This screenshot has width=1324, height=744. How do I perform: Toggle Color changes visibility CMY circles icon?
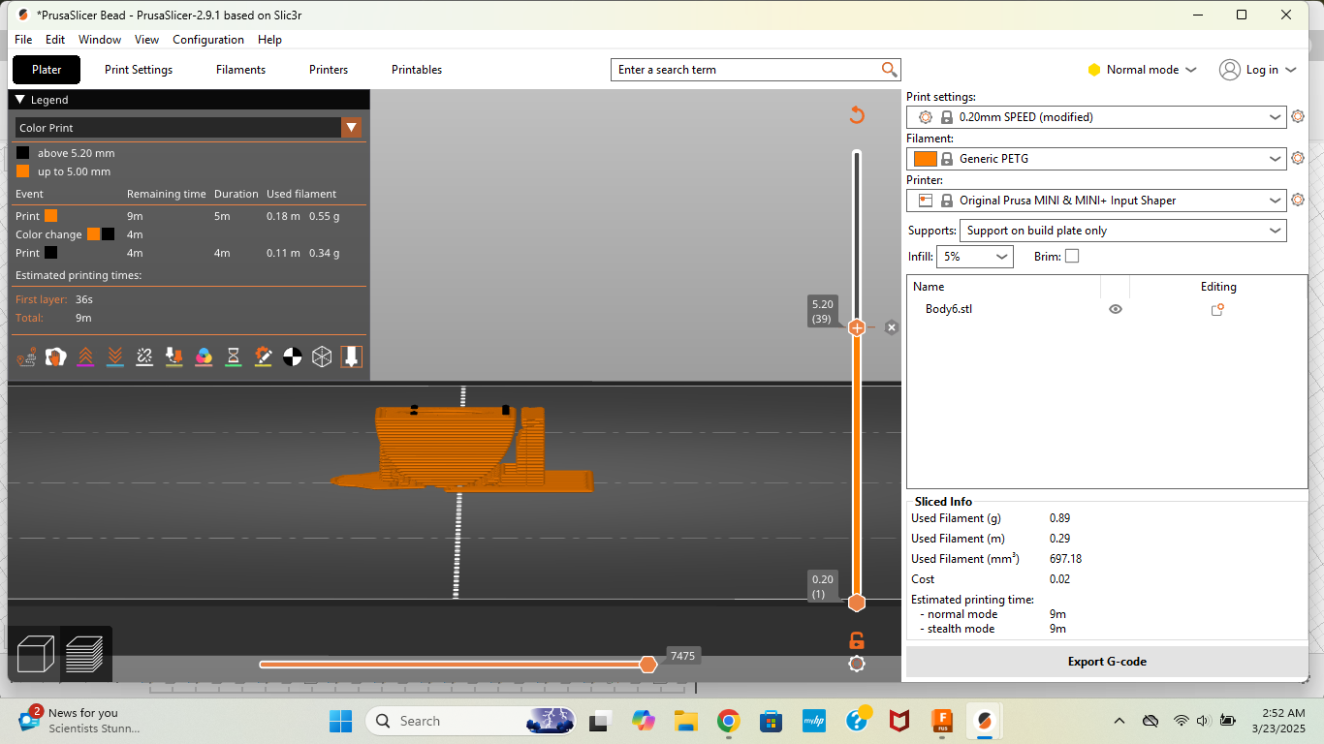coord(204,357)
